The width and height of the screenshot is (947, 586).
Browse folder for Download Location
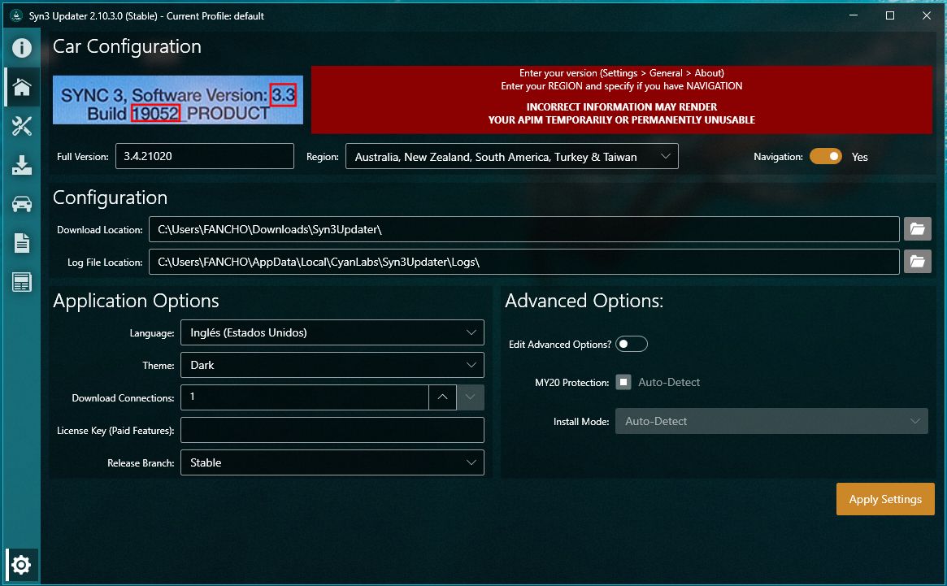point(918,229)
